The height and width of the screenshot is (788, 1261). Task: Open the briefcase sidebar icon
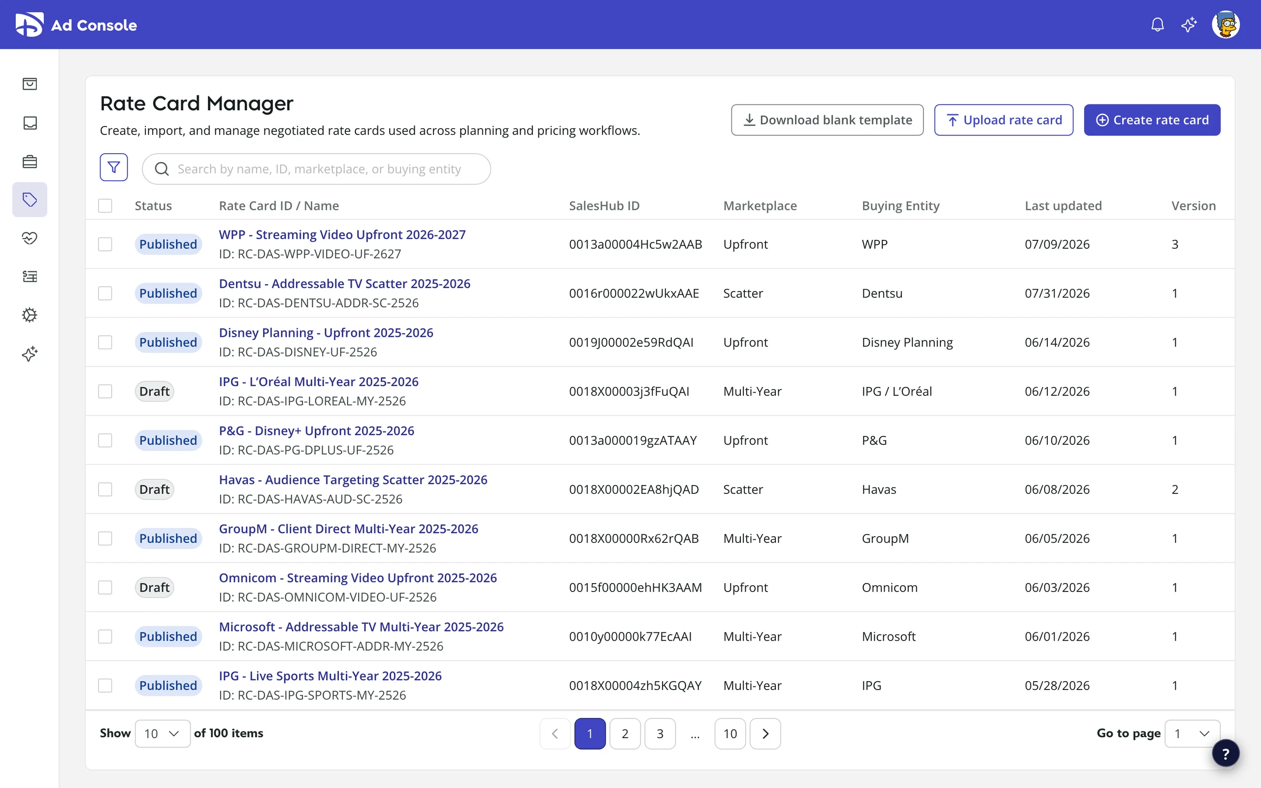[30, 162]
